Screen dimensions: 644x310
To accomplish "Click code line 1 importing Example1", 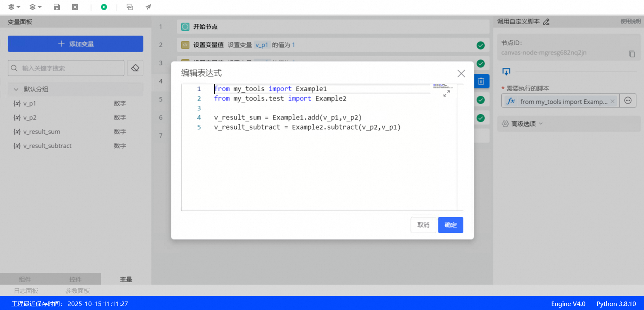I will (270, 89).
